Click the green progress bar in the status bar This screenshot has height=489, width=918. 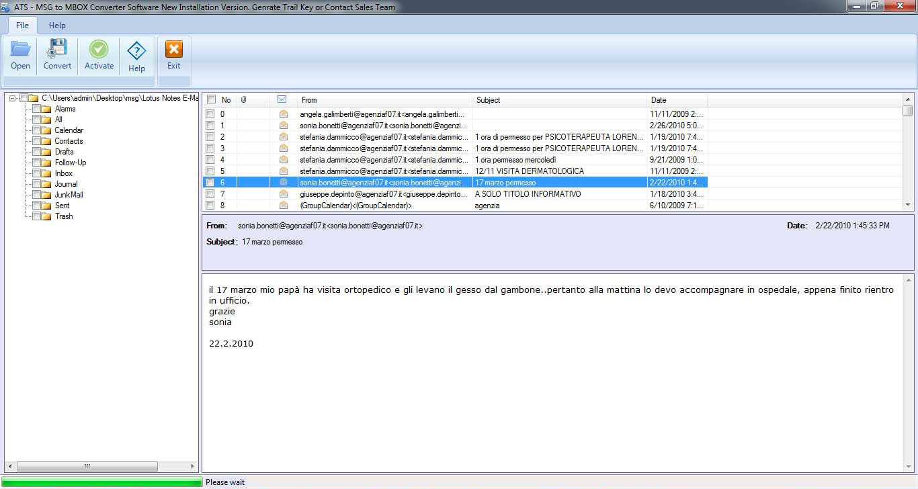click(x=102, y=482)
